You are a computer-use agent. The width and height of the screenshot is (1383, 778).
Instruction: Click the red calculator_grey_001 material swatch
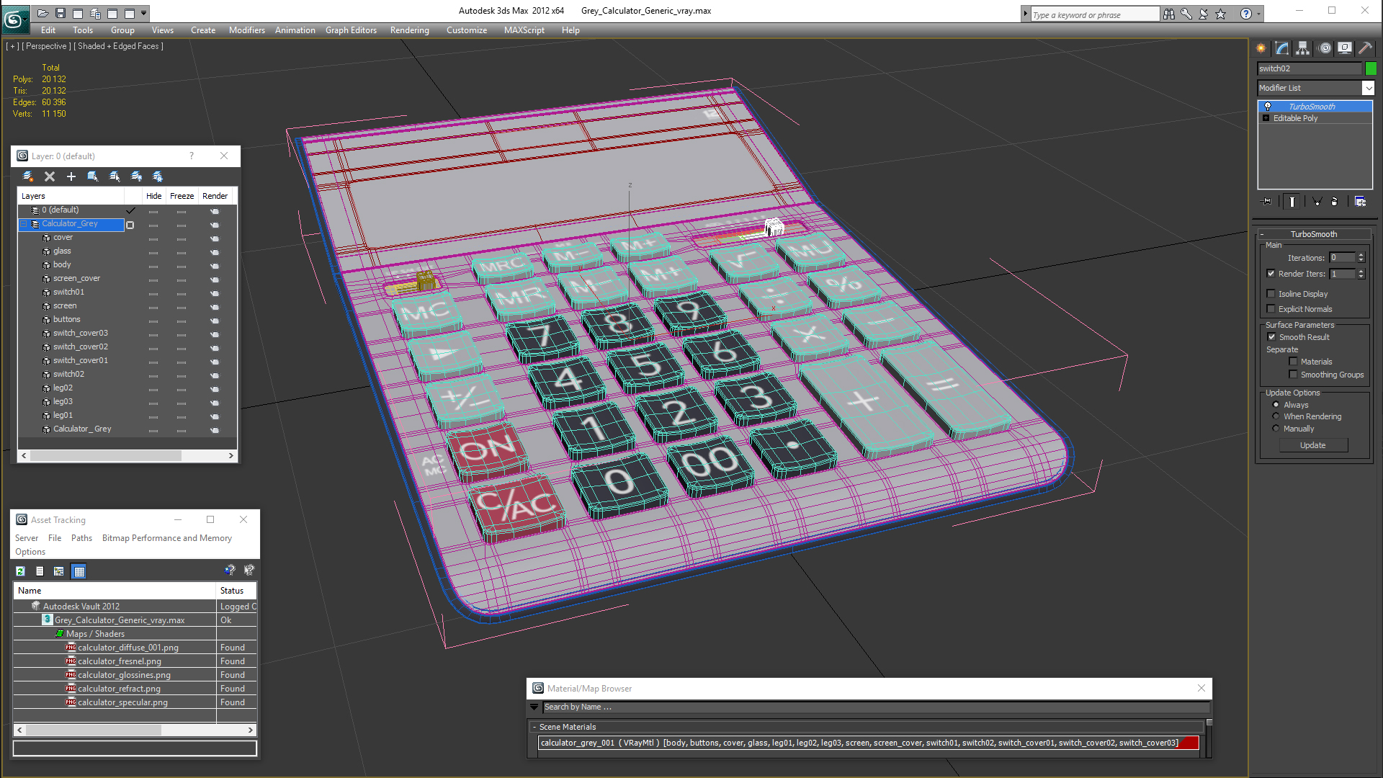point(1189,743)
